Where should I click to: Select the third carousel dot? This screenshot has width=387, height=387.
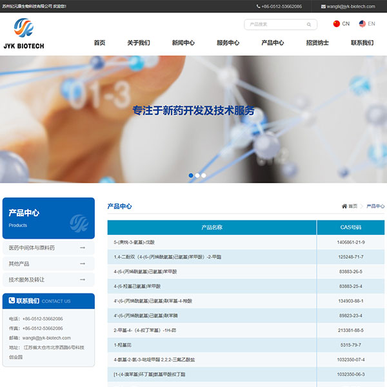204,175
